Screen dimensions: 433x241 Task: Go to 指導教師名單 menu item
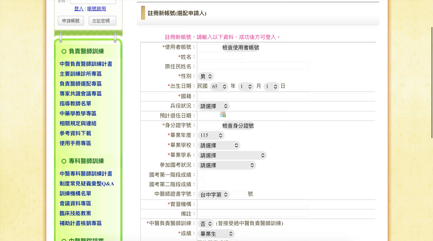coord(75,104)
